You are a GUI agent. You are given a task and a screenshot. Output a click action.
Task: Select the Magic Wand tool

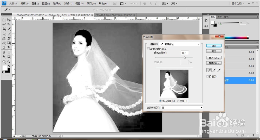(9, 24)
